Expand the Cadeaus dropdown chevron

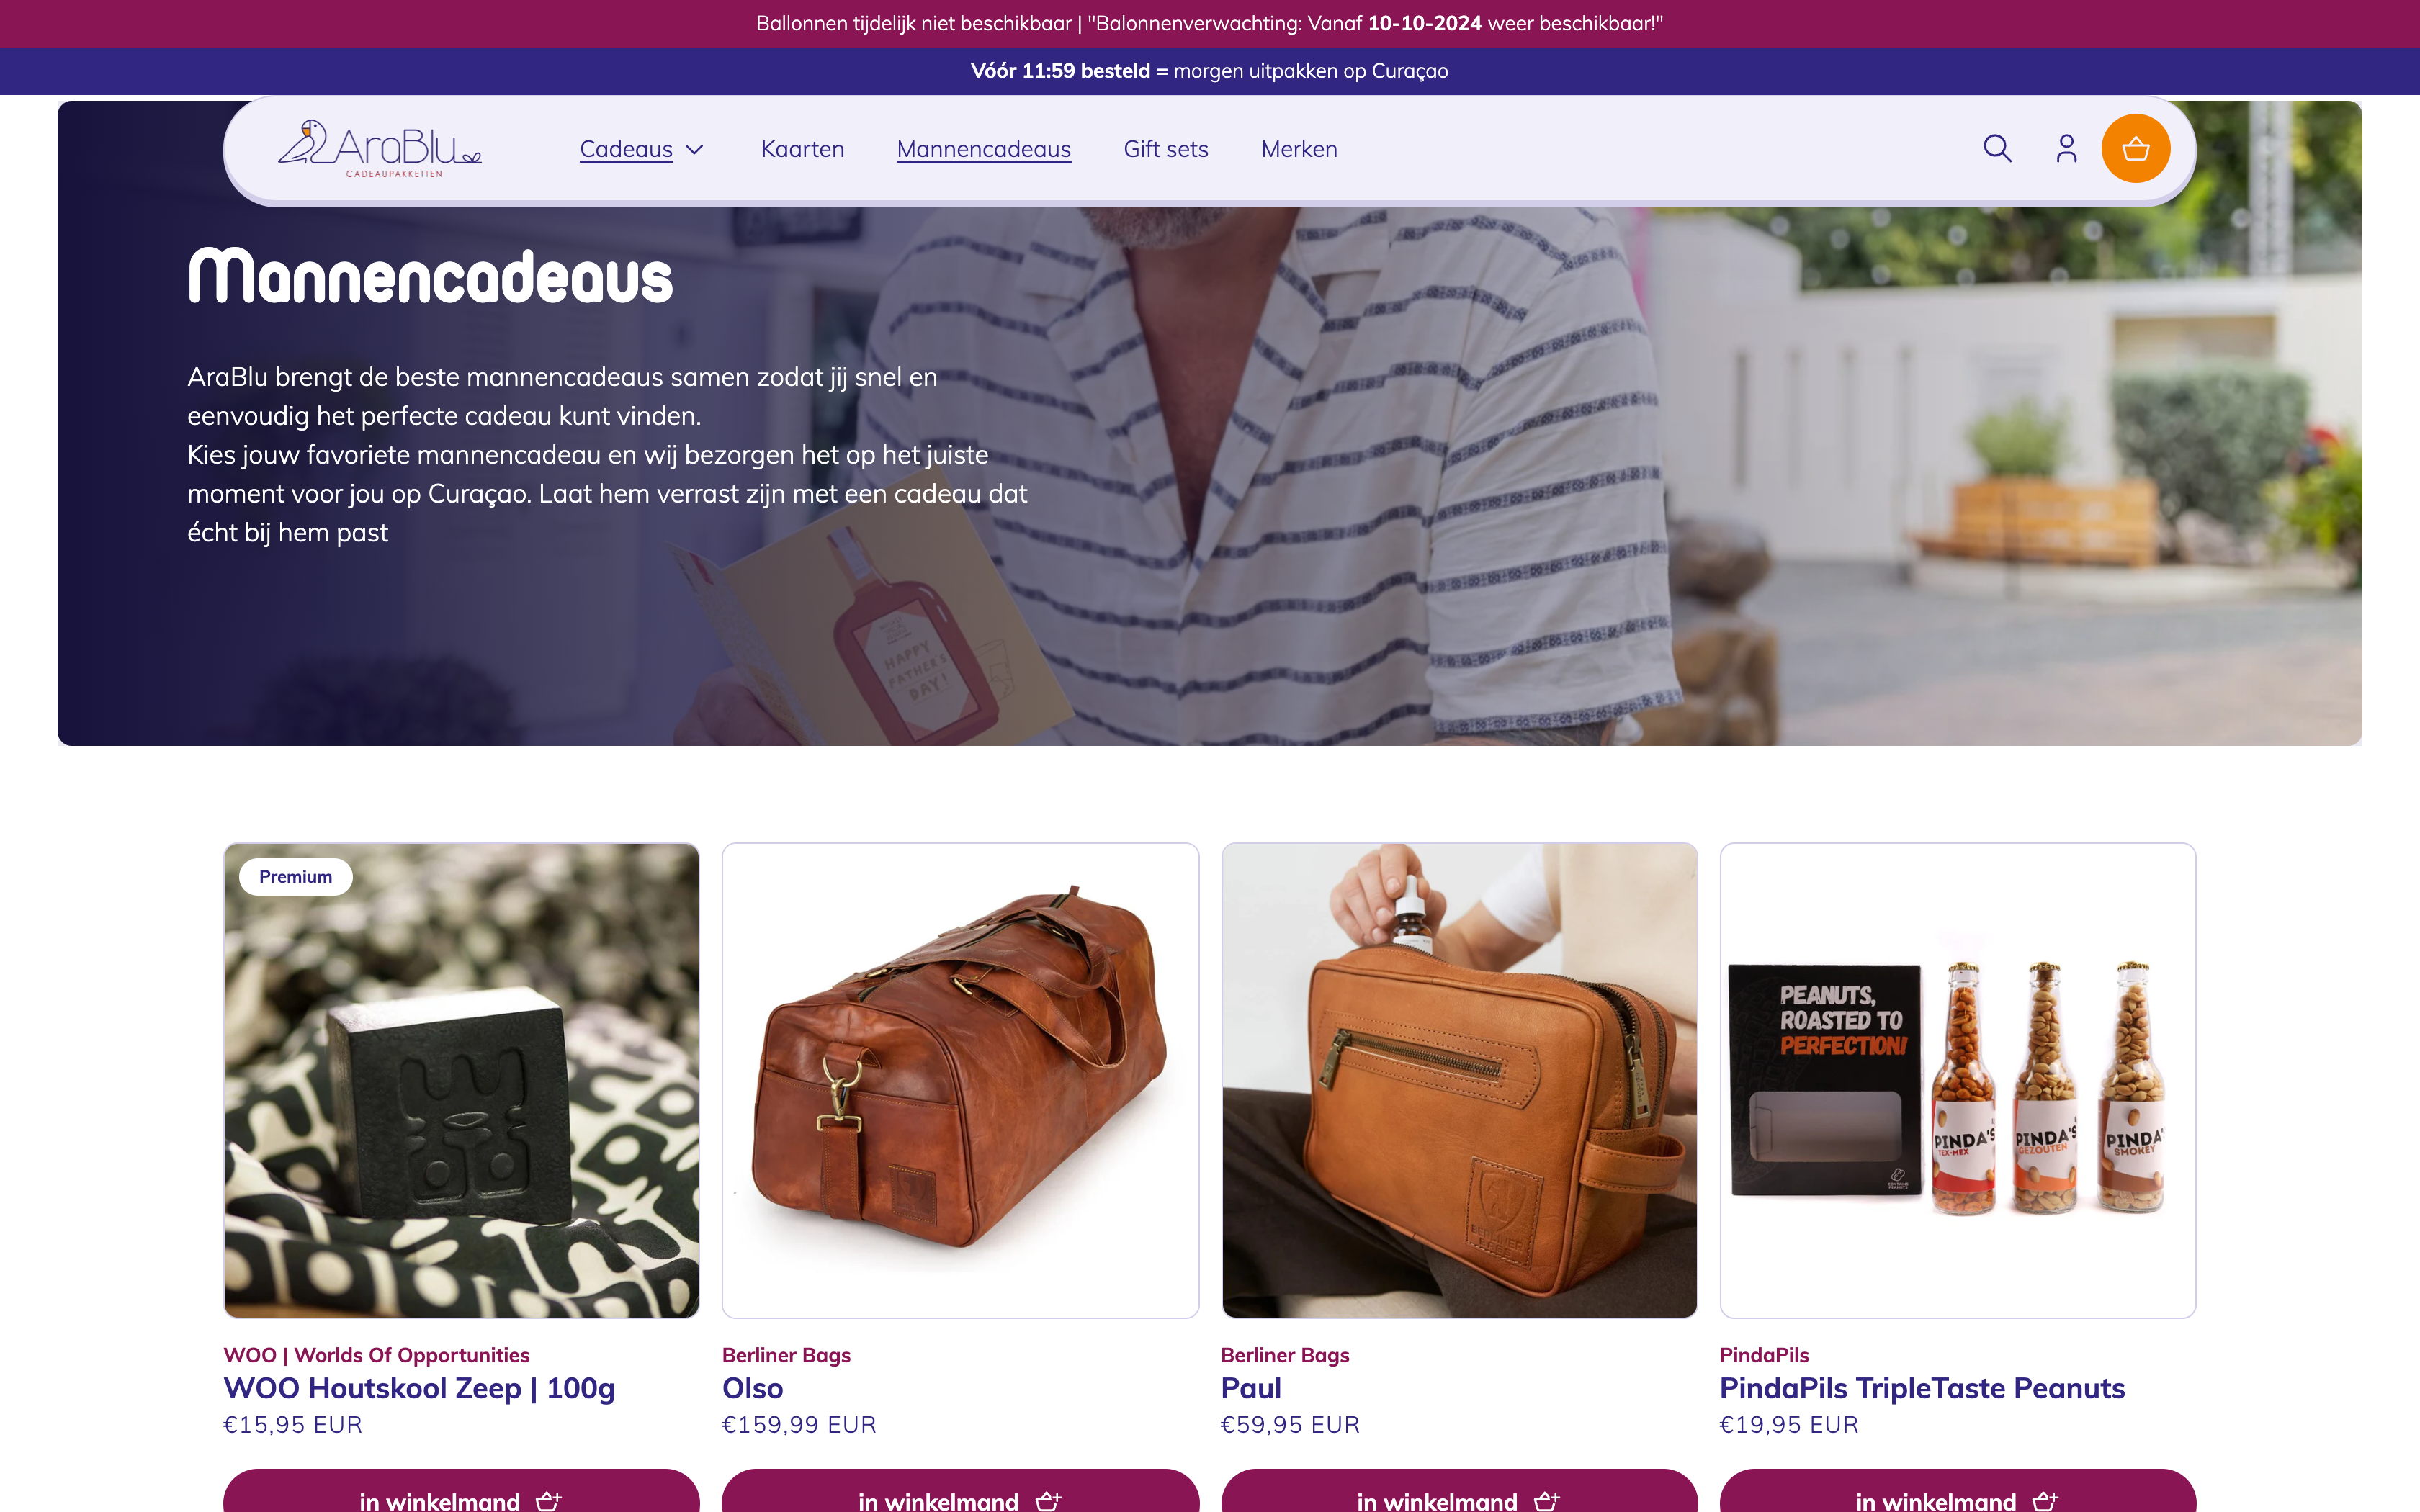point(695,150)
